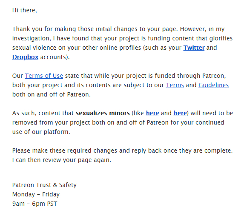
Task: Click the '9am – 6pm PST' line
Action: pos(34,204)
